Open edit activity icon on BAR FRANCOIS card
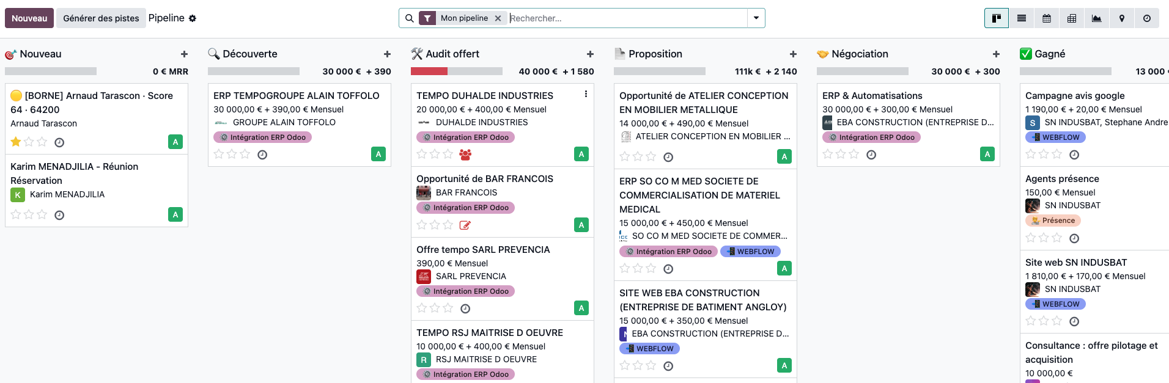Screen dimensions: 1169x383 465,225
